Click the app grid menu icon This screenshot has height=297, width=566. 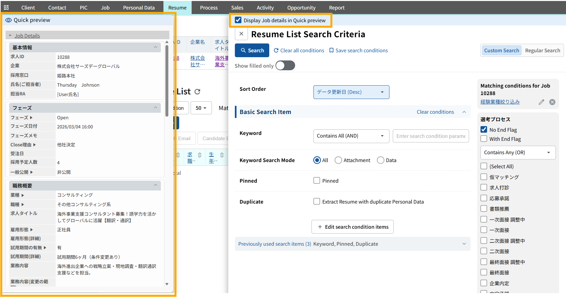6,8
